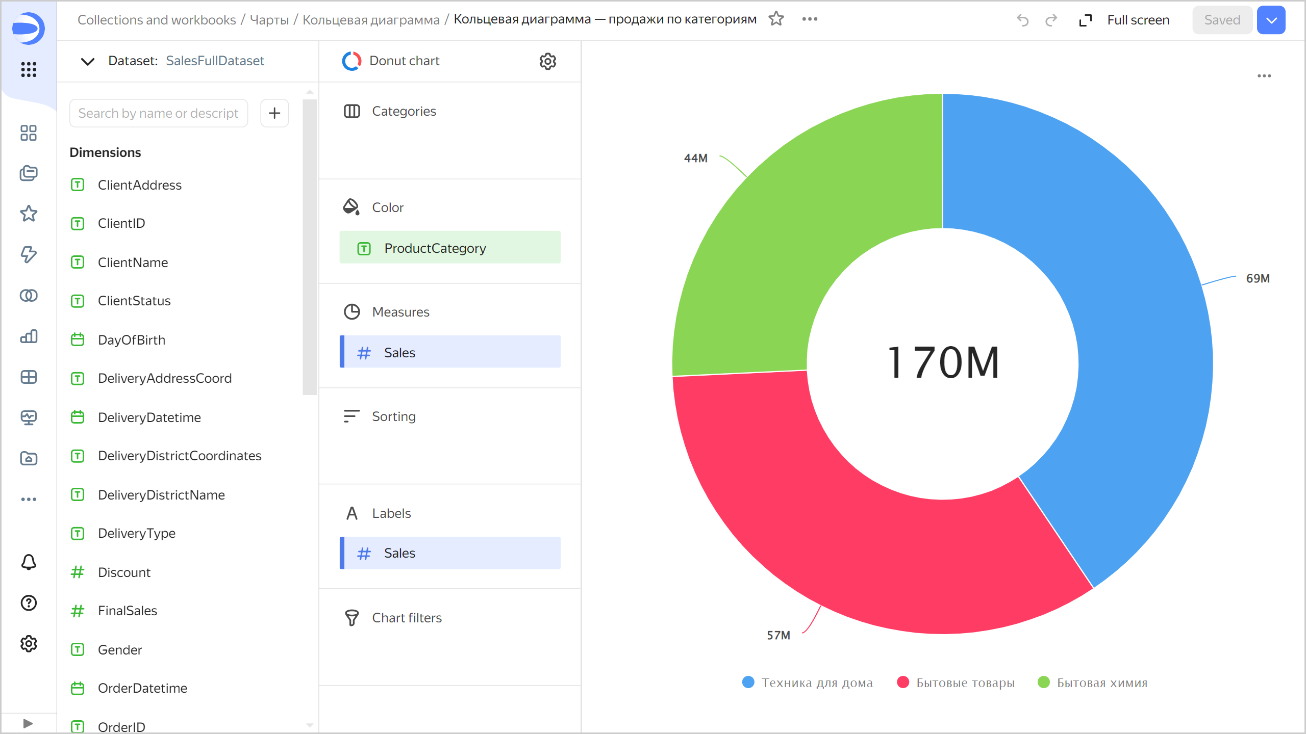Open Чарты breadcrumb item
Screen dimensions: 1306x734
269,20
